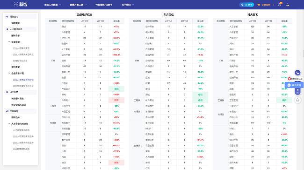
Task: Open 企业招聘薪酬趋势 sidebar item
Action: (x=21, y=149)
